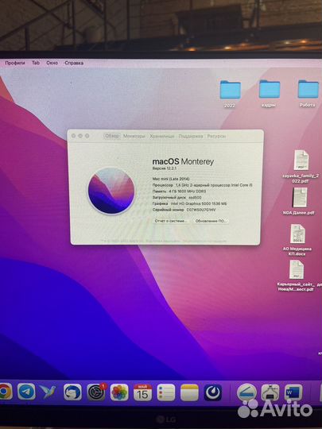Viewport: 322px width, 429px height.
Task: Click the startup disk name ssd500
Action: click(x=195, y=197)
